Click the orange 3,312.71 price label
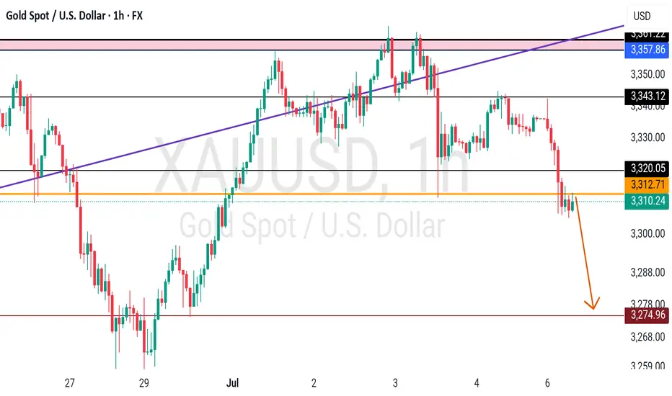 647,185
